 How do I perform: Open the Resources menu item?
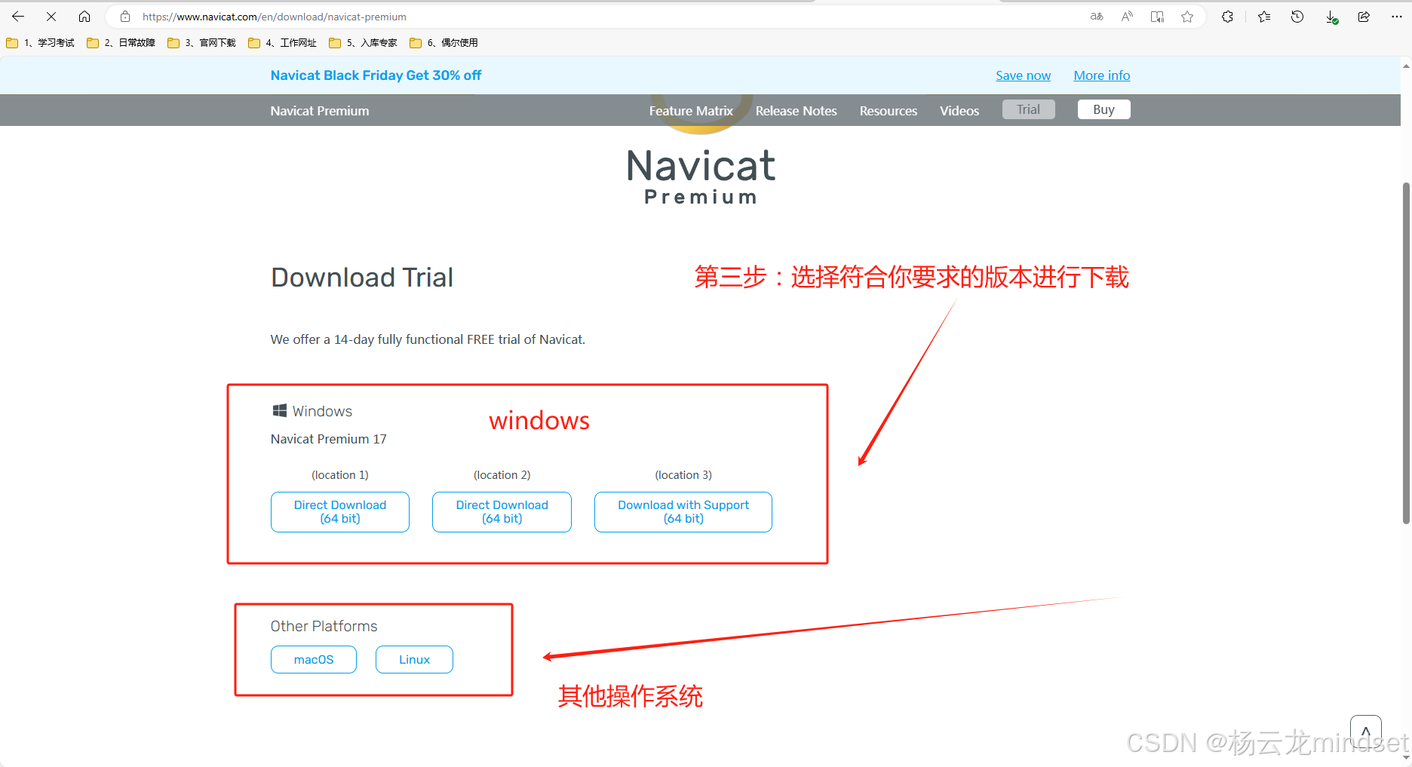[x=888, y=111]
